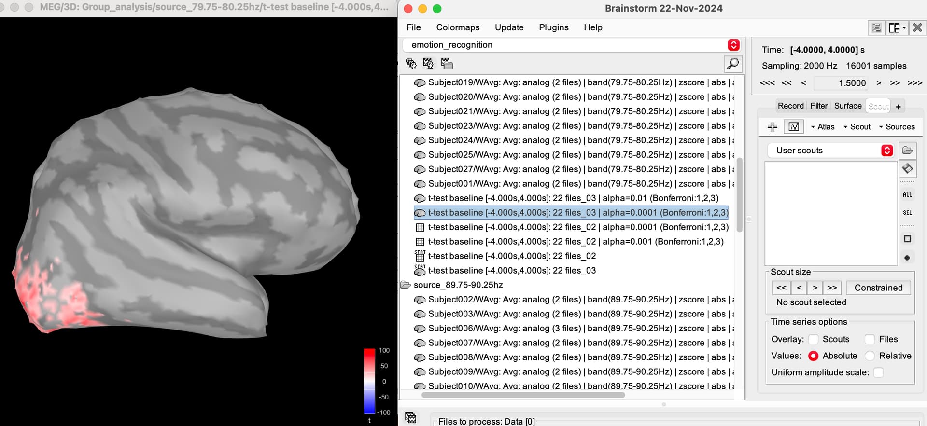Switch to functional data sorted by conditions
The height and width of the screenshot is (426, 927).
pyautogui.click(x=447, y=64)
